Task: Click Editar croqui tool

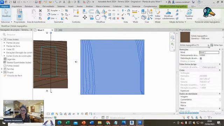Action: click(157, 14)
